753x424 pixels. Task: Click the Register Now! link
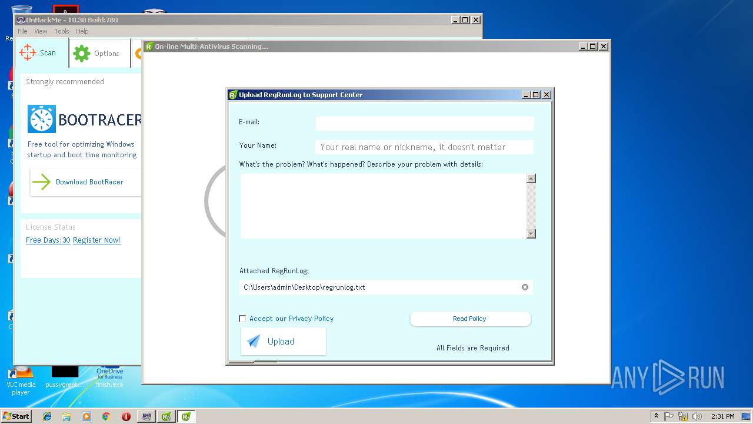[96, 240]
